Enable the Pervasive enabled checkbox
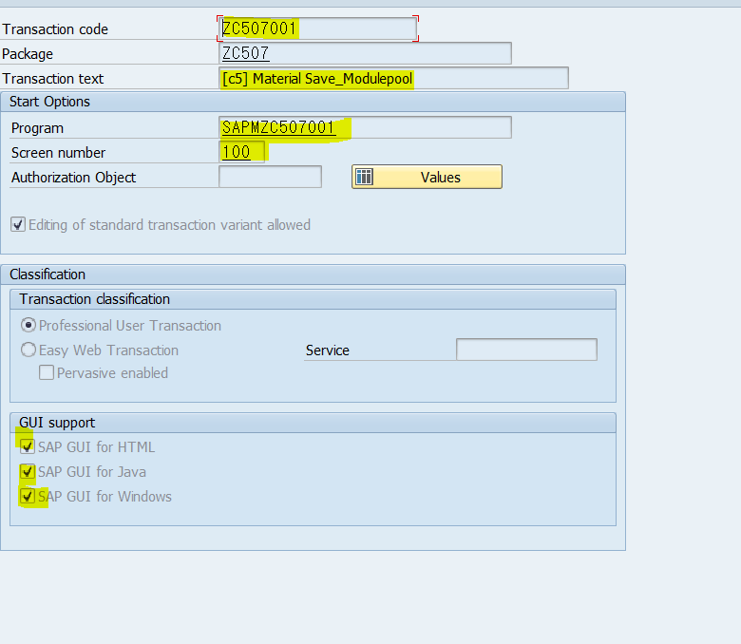This screenshot has height=644, width=741. 47,372
